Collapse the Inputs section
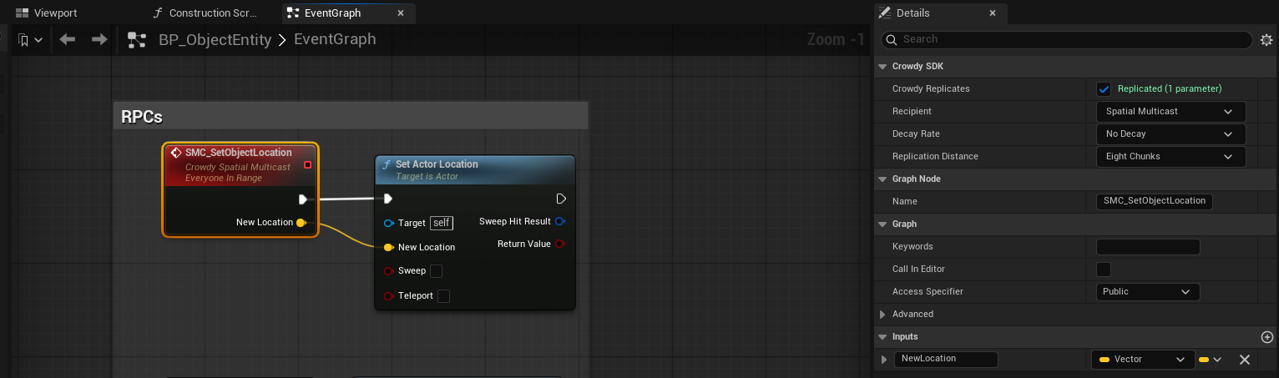This screenshot has width=1279, height=378. coord(882,337)
